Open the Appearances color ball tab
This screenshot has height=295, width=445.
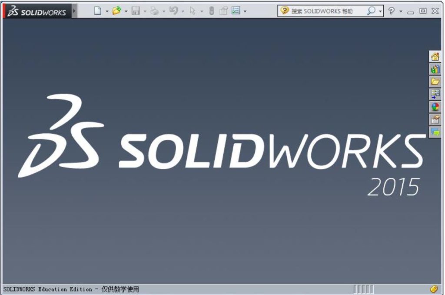click(435, 107)
